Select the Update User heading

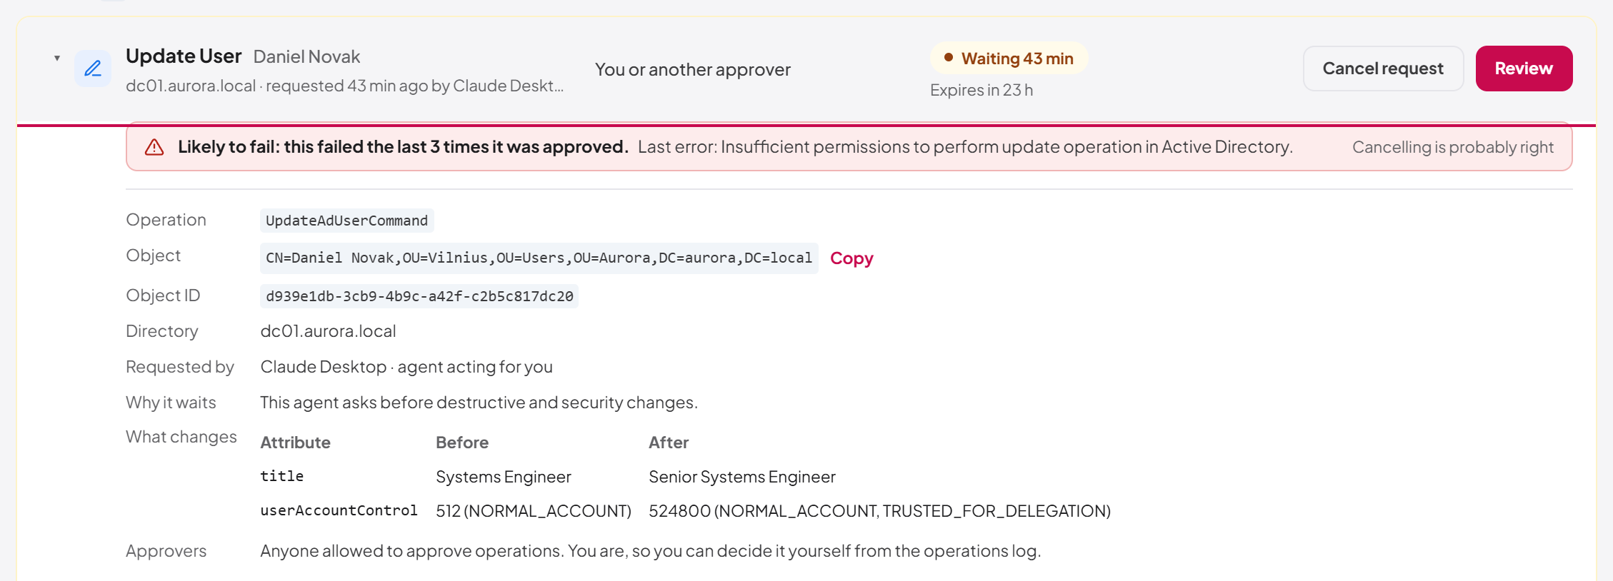[184, 56]
